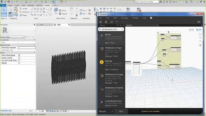
Task: Click the Edit Type button
Action: tap(30, 37)
